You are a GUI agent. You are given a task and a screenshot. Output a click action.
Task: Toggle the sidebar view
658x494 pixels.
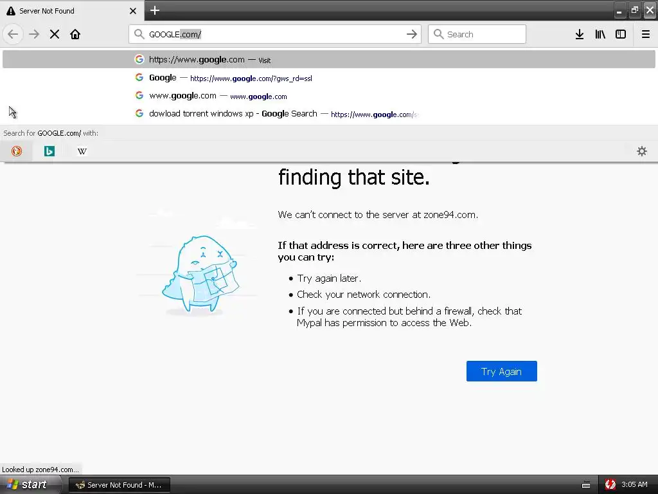pyautogui.click(x=621, y=34)
